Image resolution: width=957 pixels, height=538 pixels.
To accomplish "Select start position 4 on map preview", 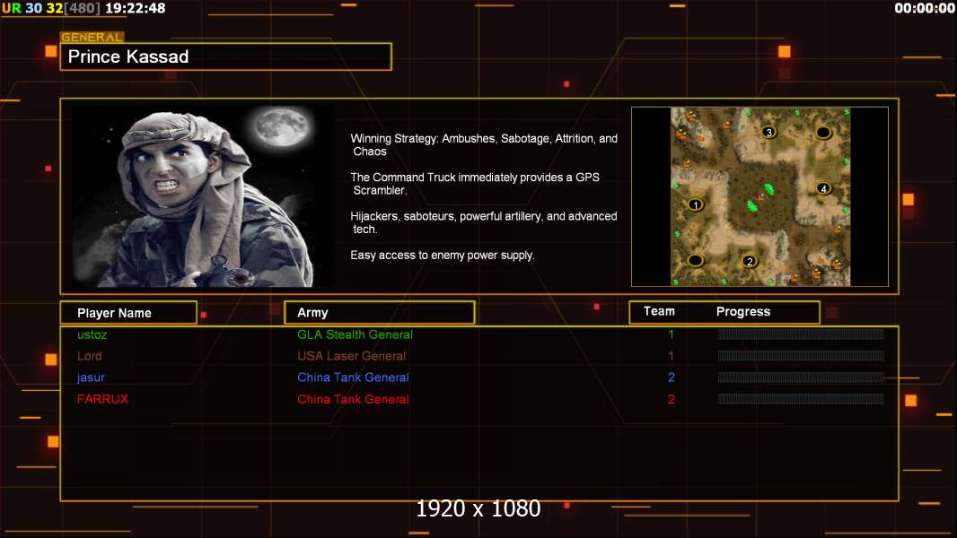I will pos(823,188).
